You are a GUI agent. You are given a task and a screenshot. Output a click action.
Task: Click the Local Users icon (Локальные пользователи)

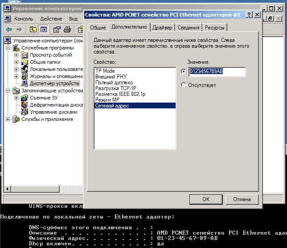click(x=25, y=69)
